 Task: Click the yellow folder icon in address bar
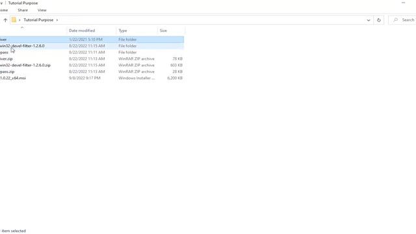14,20
